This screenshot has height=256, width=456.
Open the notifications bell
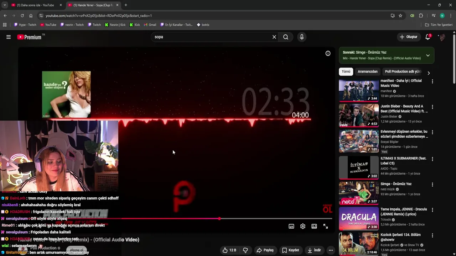pos(428,37)
